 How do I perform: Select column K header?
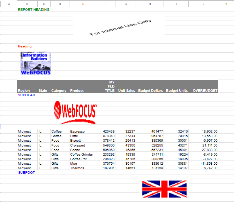(x=226, y=4)
